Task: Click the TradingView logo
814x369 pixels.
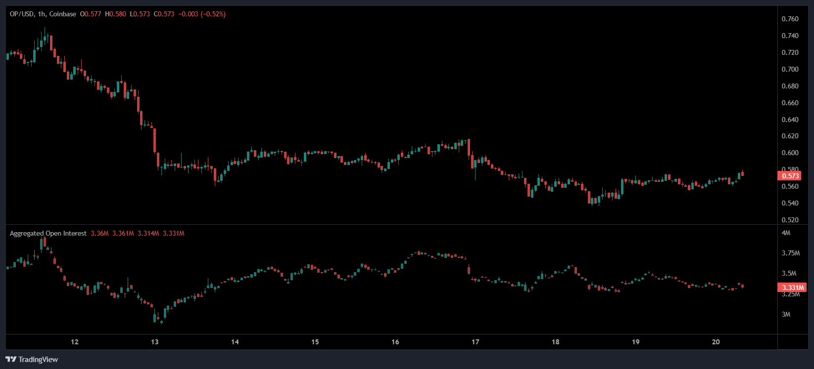Action: click(x=32, y=359)
